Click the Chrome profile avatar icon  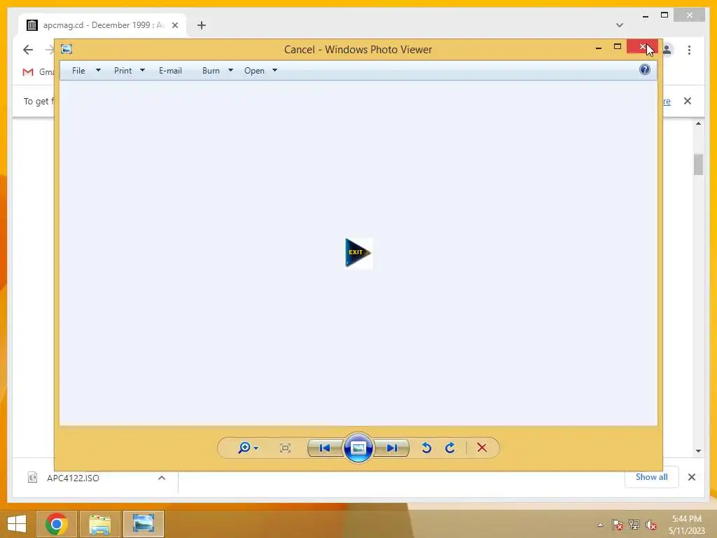coord(667,50)
